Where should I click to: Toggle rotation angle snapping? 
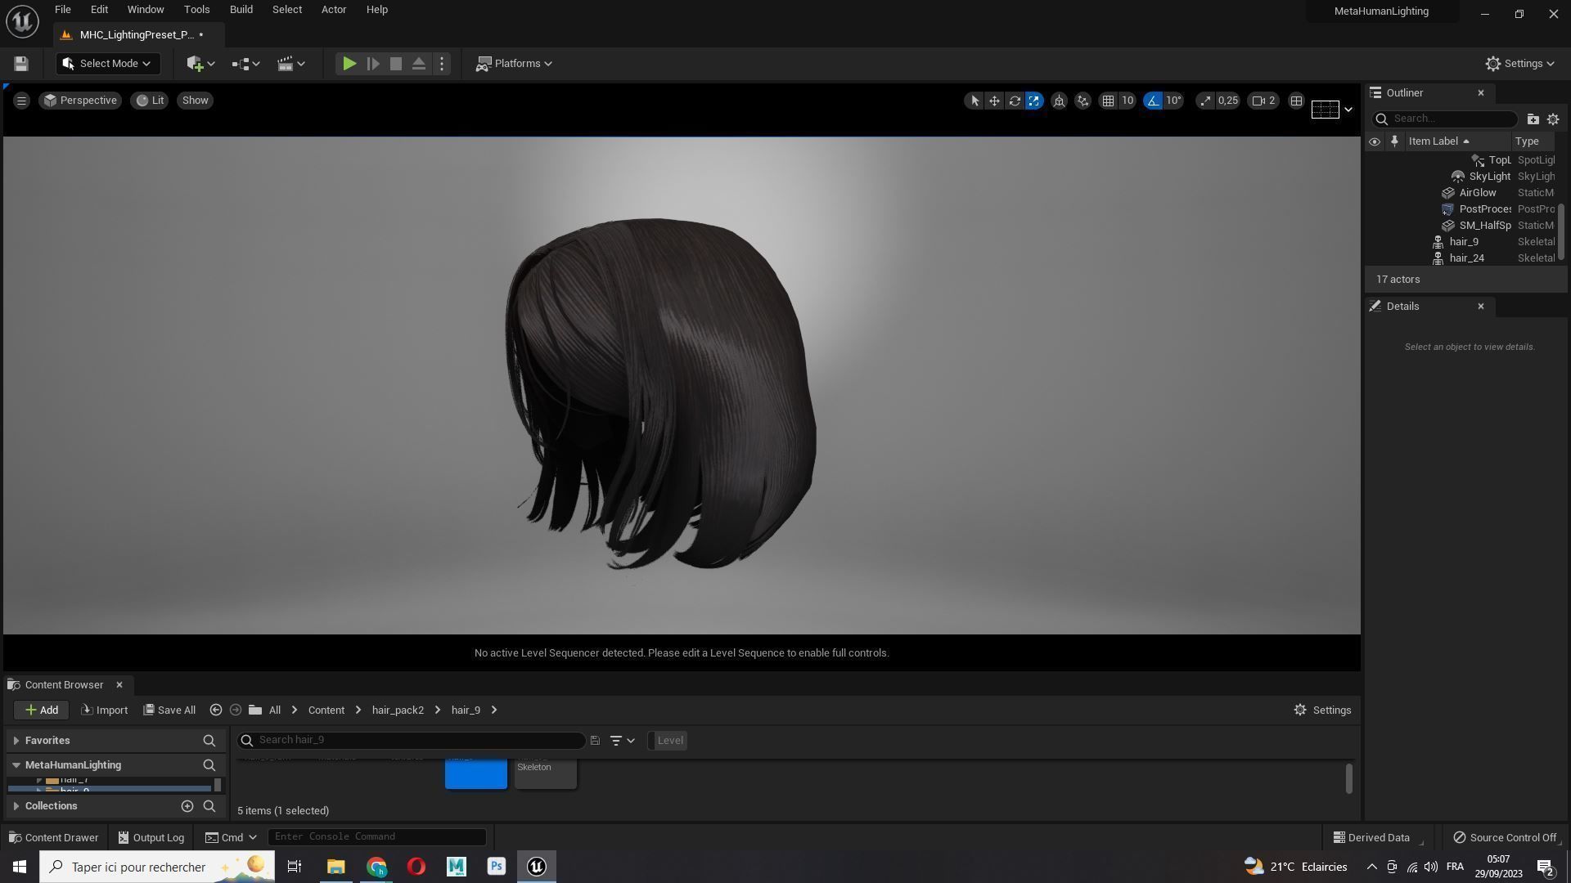[x=1153, y=101]
